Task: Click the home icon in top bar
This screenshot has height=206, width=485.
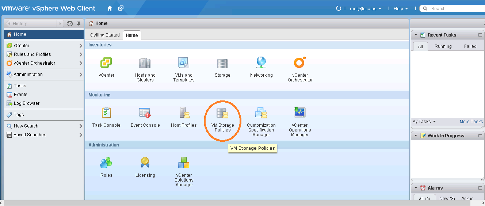Action: click(x=110, y=8)
